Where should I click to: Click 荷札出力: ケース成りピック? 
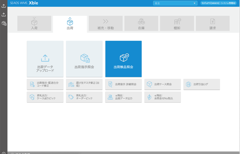45,97
